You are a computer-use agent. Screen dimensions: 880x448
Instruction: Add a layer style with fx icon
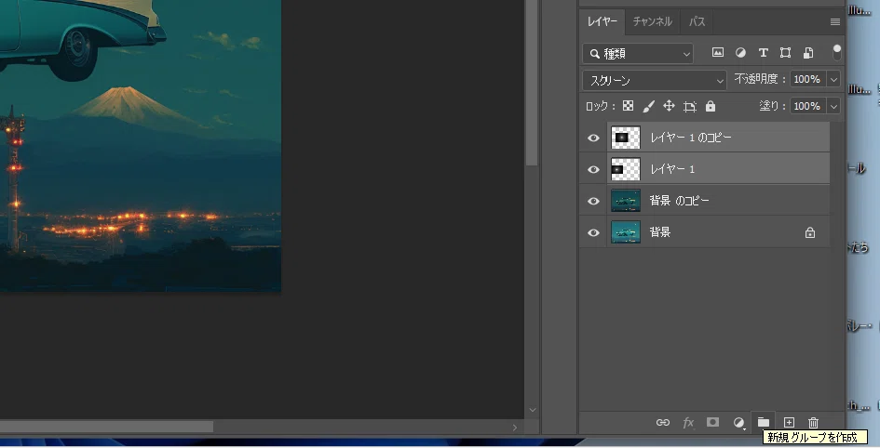tap(688, 422)
